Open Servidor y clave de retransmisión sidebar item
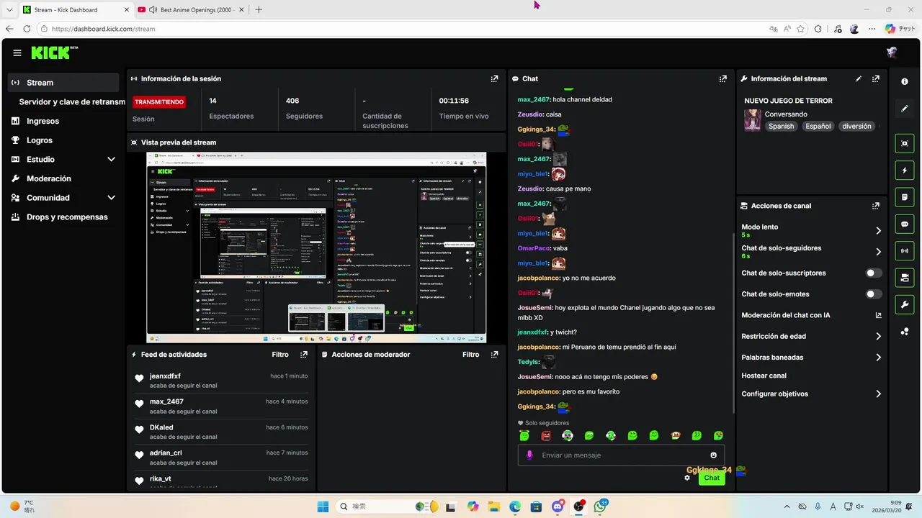 [x=72, y=102]
